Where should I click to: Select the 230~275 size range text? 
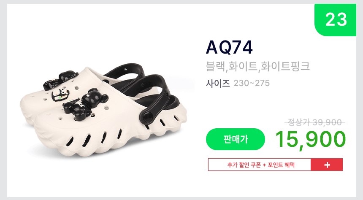[x=252, y=83]
